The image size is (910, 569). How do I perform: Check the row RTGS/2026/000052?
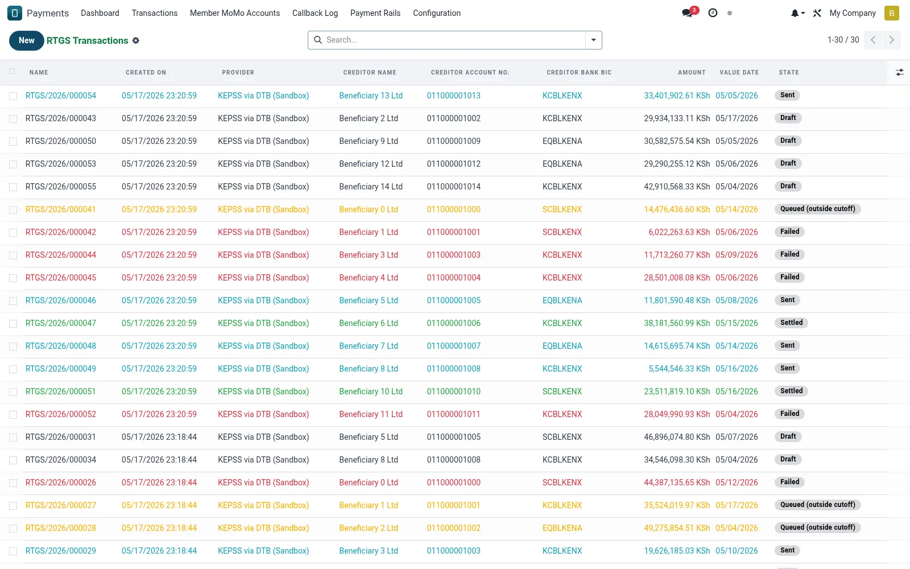coord(13,415)
